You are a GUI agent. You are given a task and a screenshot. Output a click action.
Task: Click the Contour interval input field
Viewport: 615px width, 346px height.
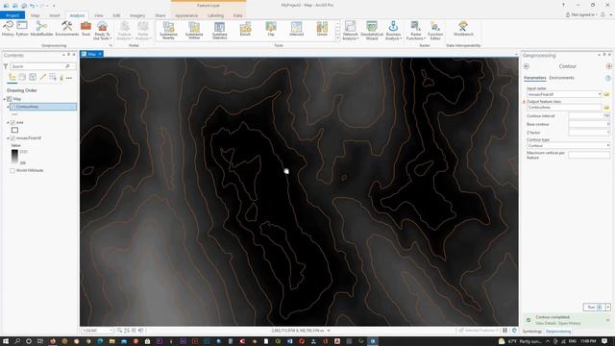point(589,115)
